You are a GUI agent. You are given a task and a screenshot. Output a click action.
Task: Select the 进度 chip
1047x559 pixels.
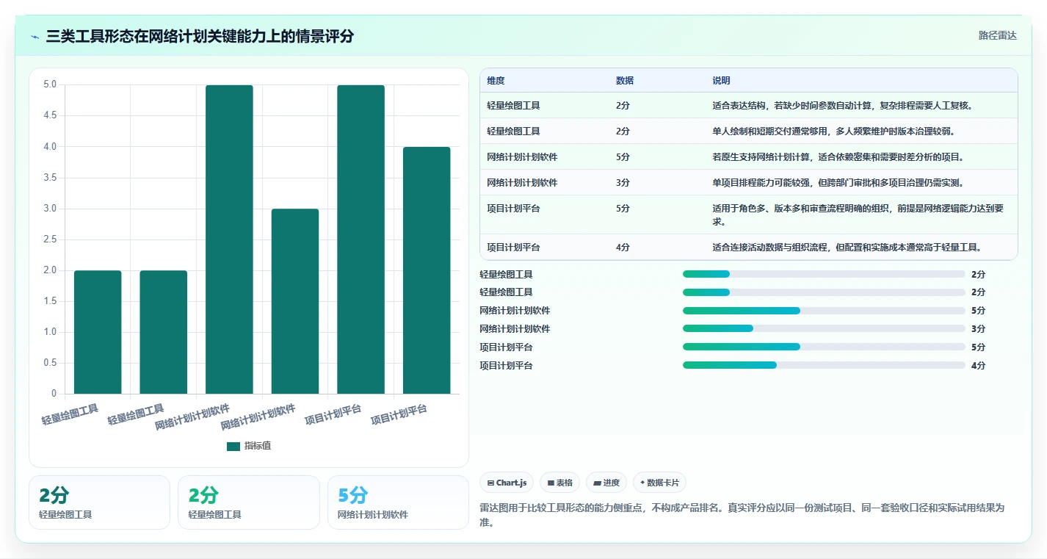(606, 483)
